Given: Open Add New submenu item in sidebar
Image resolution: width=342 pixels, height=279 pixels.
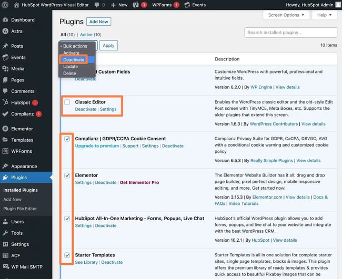Looking at the screenshot, I should [x=13, y=199].
